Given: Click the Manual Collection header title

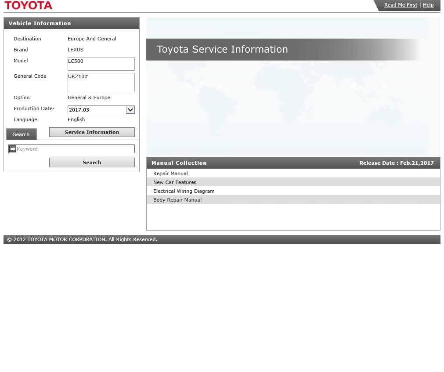Looking at the screenshot, I should click(x=179, y=163).
